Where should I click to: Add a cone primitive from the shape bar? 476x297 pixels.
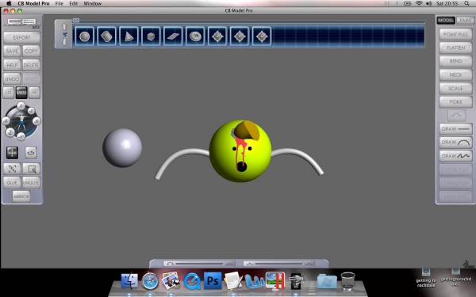[129, 36]
